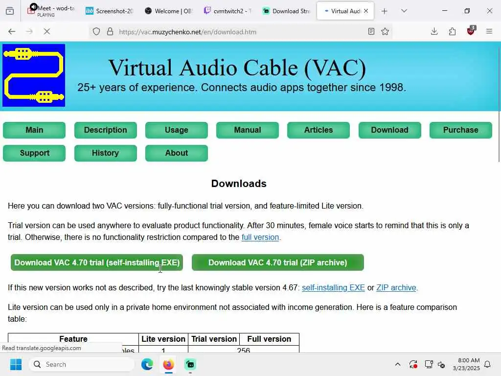Switch to cvmtwitch2 Twitch tab
The width and height of the screenshot is (501, 376).
[228, 11]
